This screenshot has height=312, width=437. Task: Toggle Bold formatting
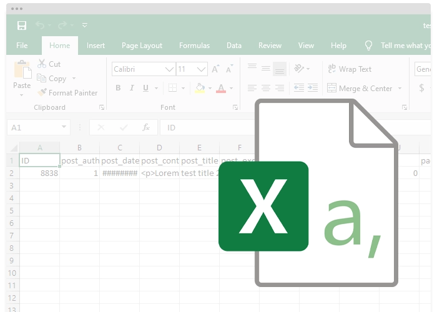(x=118, y=89)
